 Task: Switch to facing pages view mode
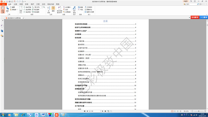pos(178,111)
